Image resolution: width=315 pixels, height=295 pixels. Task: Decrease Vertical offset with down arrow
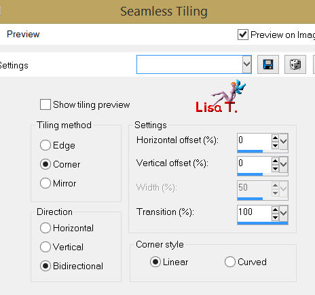(275, 169)
